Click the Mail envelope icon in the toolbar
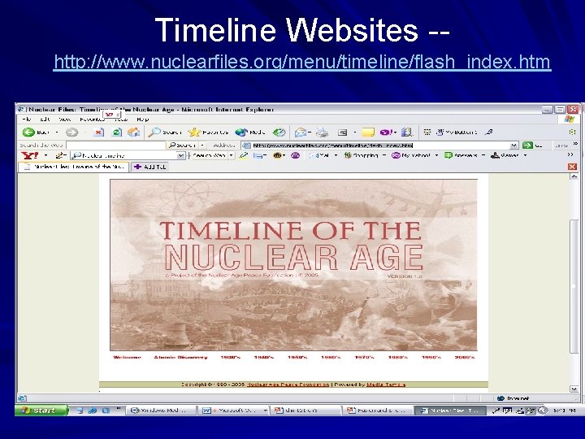The image size is (585, 439). click(x=301, y=133)
